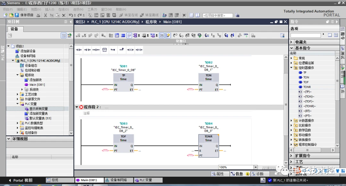Viewport: 346px width, 186px height.
Task: Click the normally open contact icon
Action: coord(79,50)
